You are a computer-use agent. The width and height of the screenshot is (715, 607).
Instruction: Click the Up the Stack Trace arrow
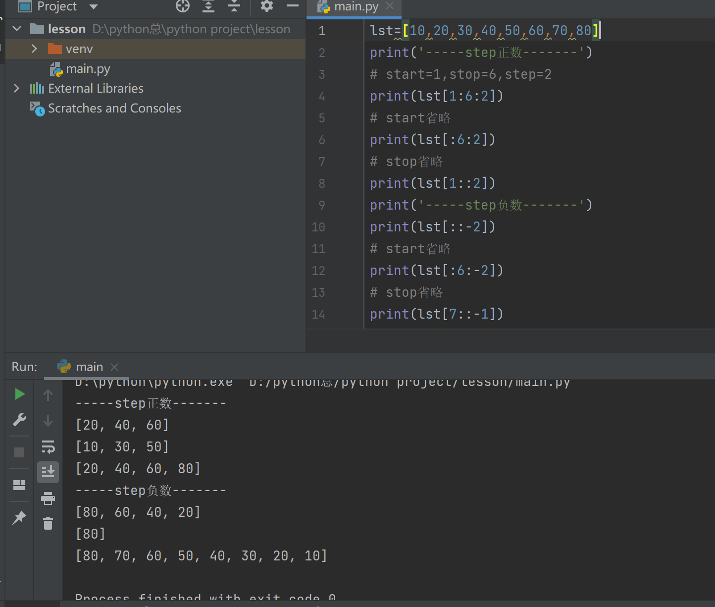coord(48,395)
